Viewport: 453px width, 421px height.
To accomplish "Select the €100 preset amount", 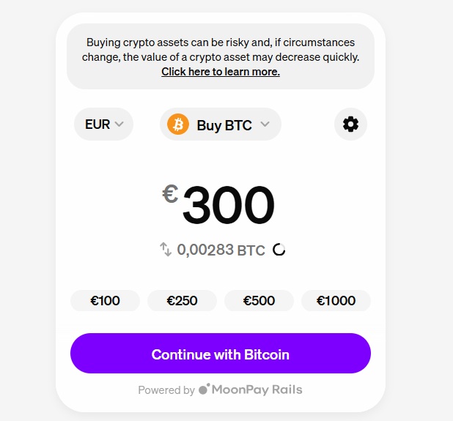I will (105, 300).
